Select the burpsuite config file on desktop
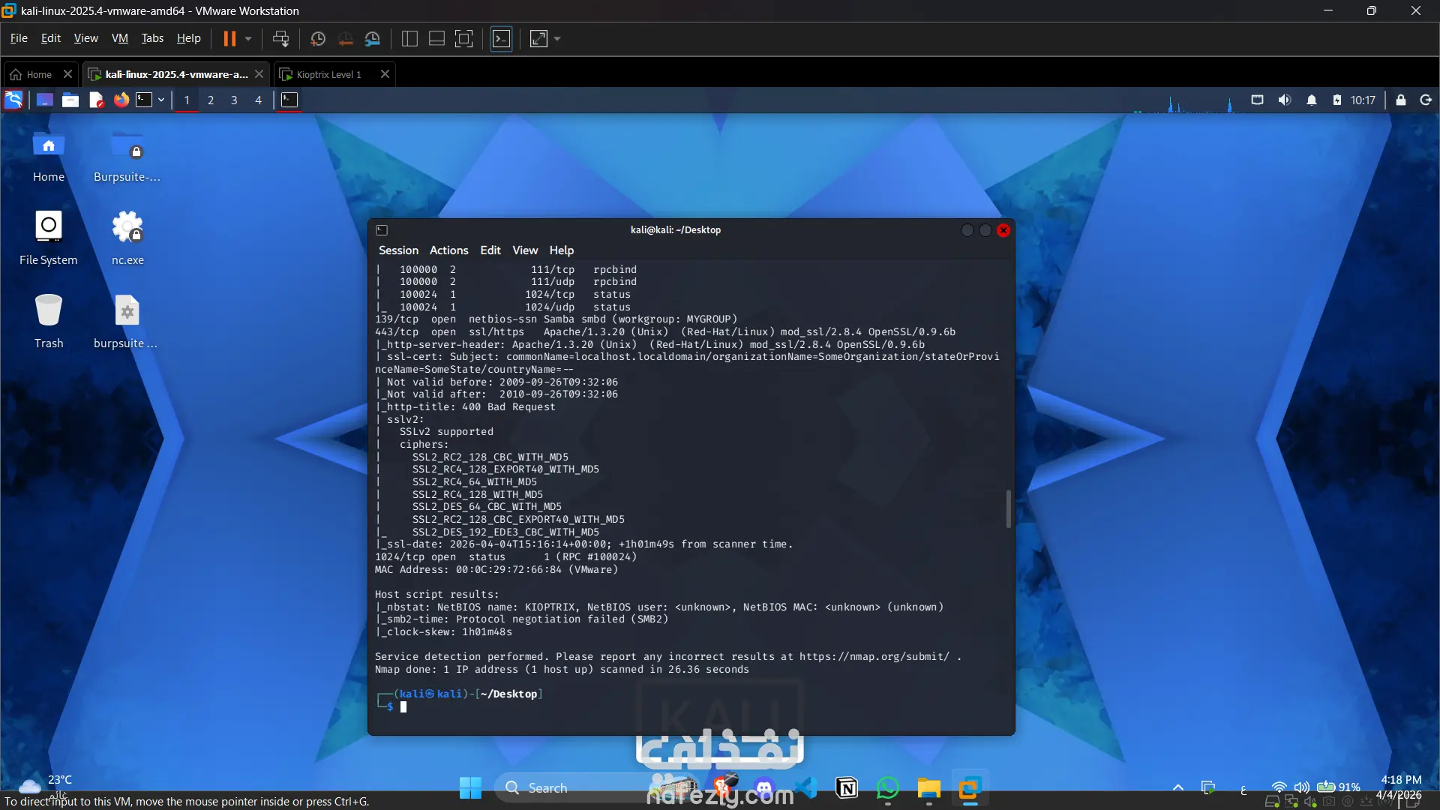Screen dimensions: 1440x810 [126, 321]
